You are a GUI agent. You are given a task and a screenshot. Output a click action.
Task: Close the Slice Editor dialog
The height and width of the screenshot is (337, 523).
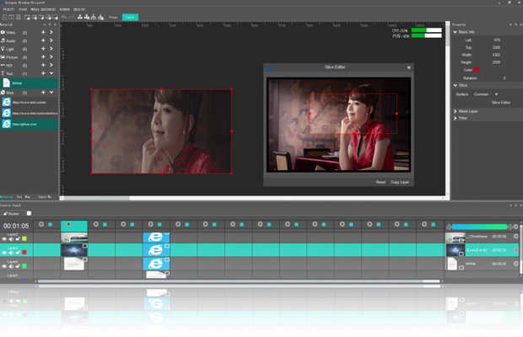tap(409, 67)
